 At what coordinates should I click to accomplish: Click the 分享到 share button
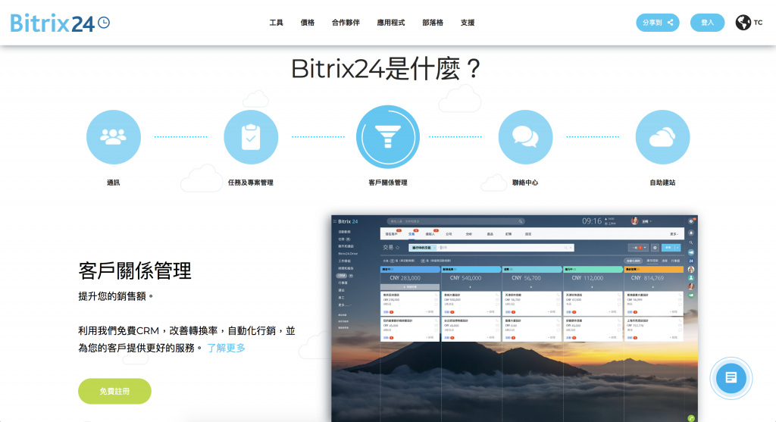point(658,23)
